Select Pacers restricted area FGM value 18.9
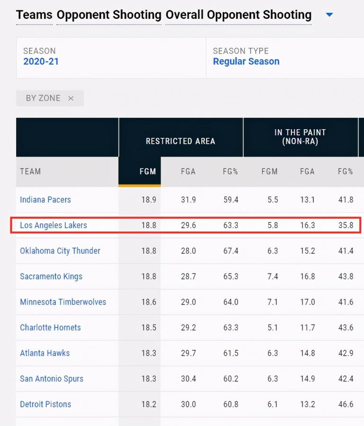Screen dimensions: 364x426 tap(149, 200)
